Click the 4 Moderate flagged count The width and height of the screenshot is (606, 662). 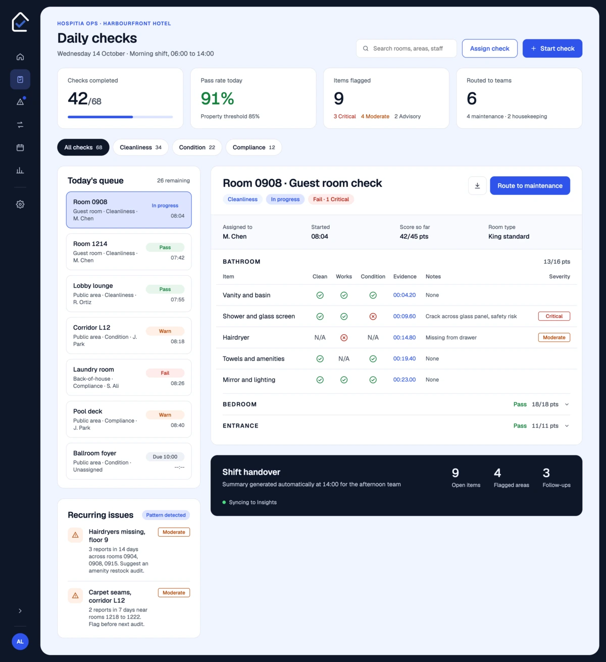[375, 117]
